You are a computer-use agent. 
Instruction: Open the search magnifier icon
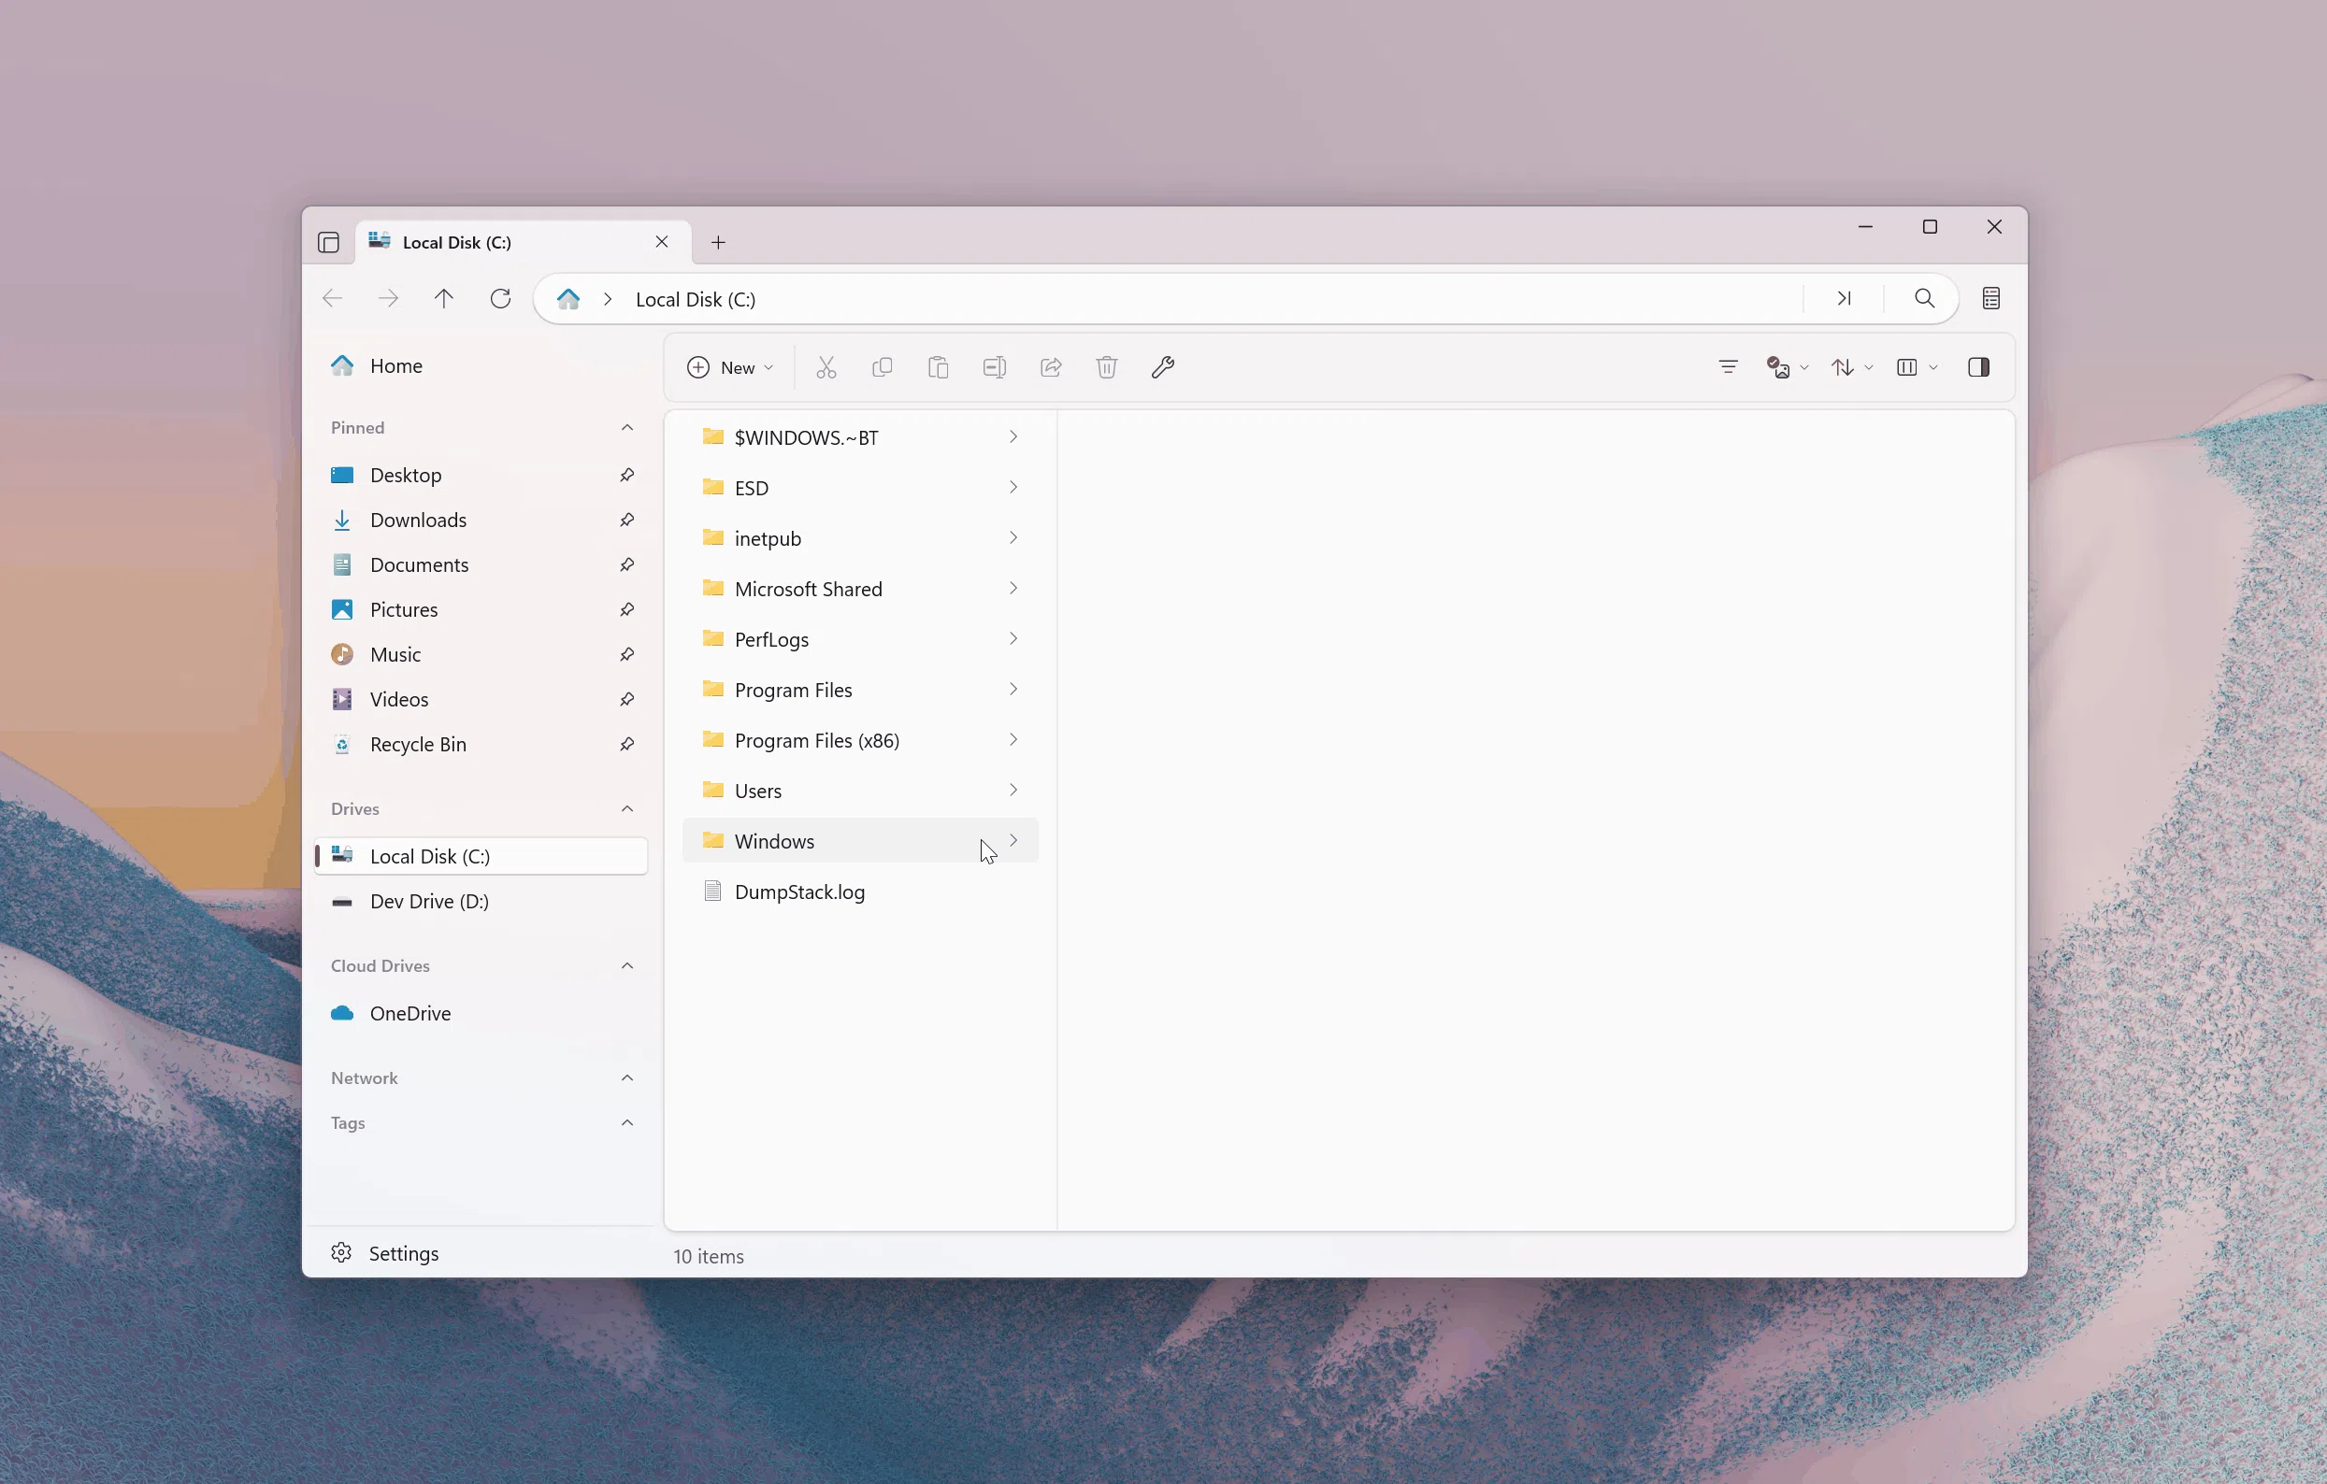(x=1924, y=298)
